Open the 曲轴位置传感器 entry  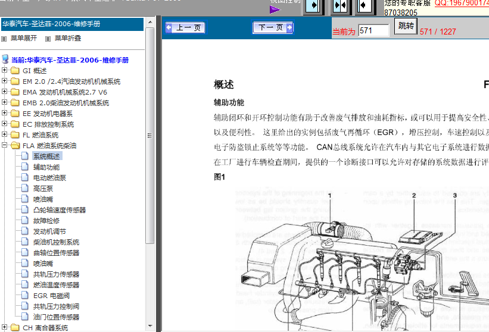pos(56,253)
